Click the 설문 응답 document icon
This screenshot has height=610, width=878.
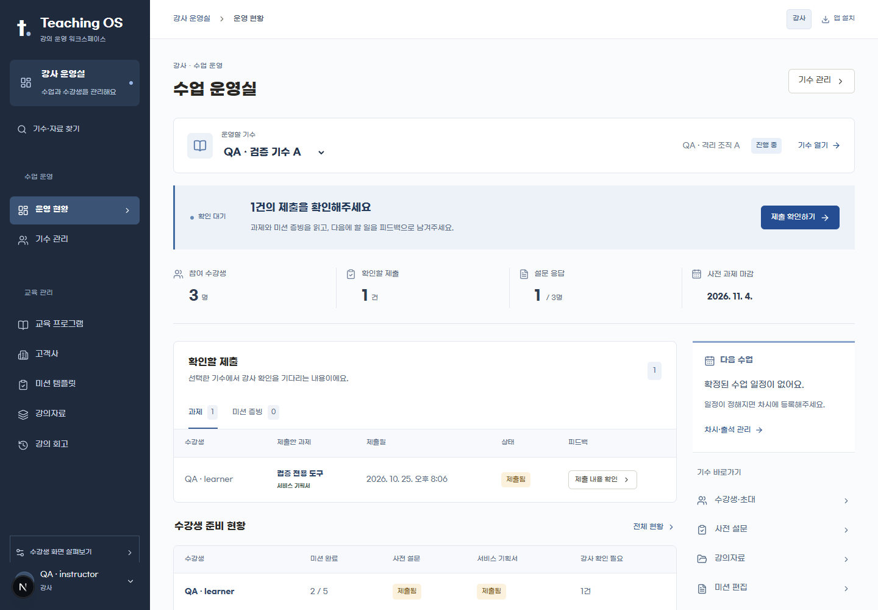[524, 274]
